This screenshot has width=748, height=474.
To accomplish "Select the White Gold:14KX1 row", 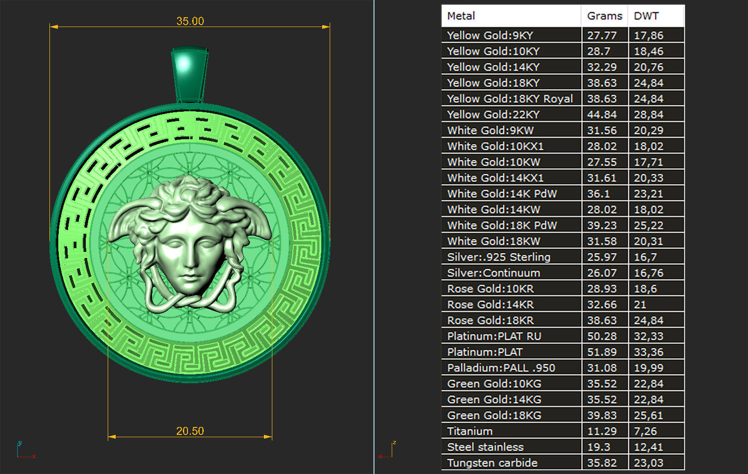I will click(563, 178).
